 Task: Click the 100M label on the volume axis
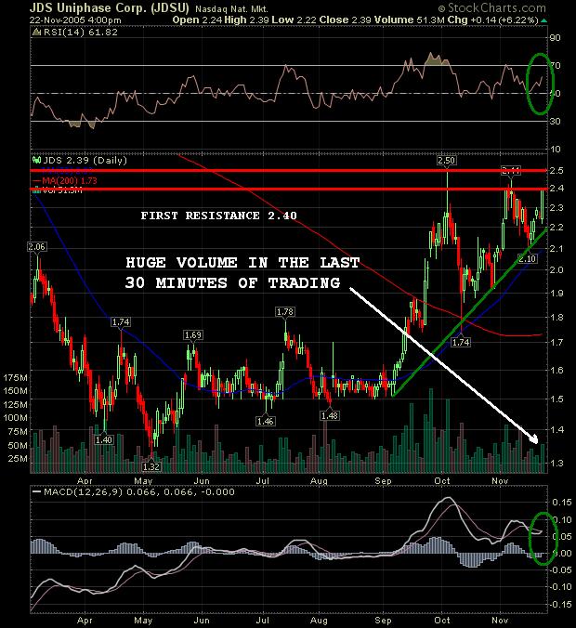pyautogui.click(x=15, y=417)
